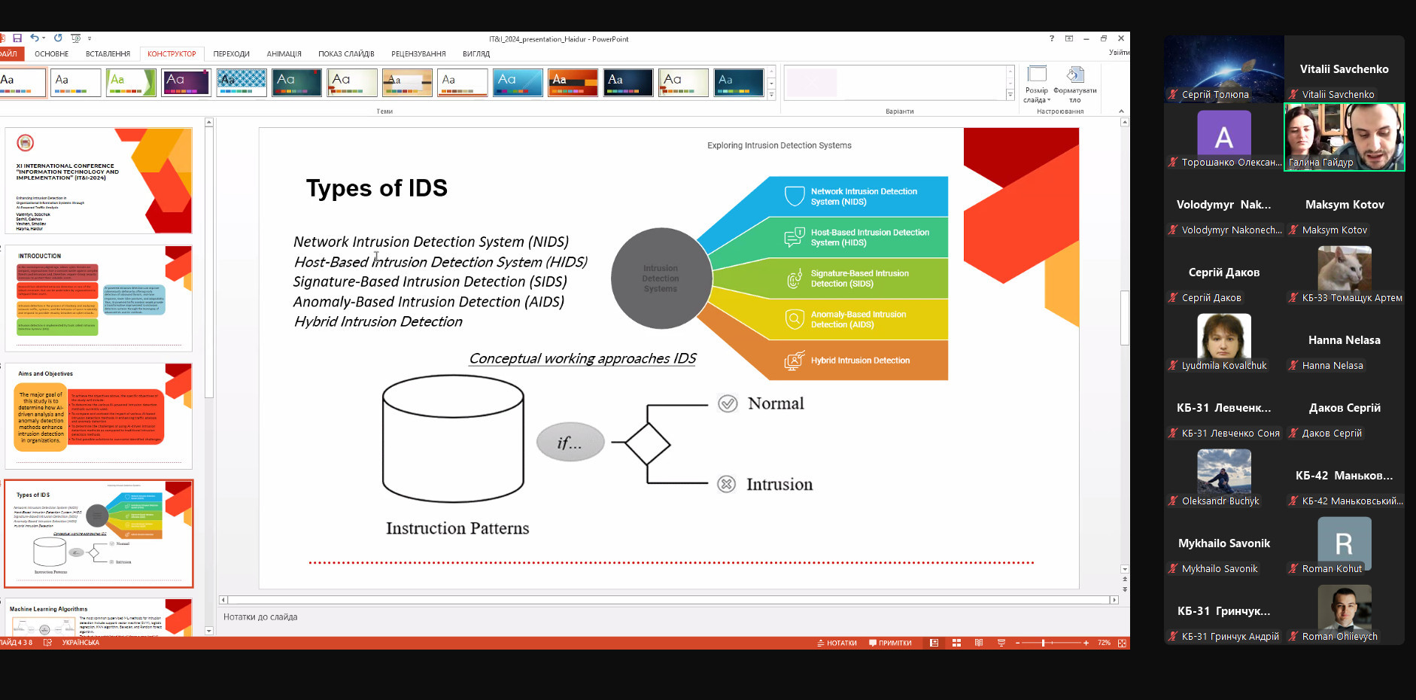Click the Types of IDS slide title
Screen dimensions: 1416x700
tap(377, 188)
